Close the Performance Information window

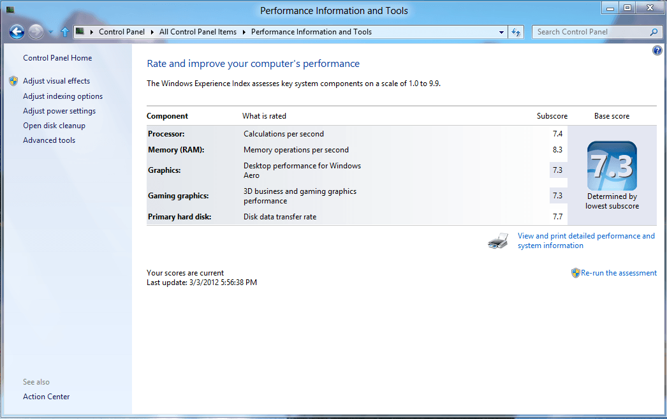(650, 8)
